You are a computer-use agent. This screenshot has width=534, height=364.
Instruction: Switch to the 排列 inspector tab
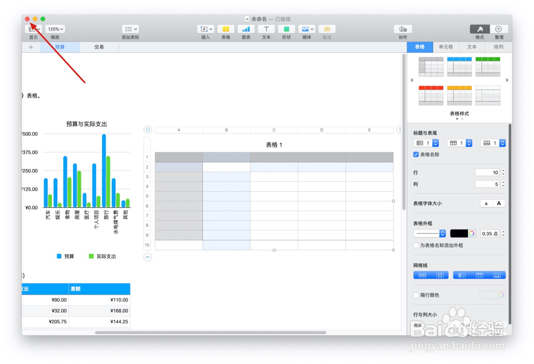pyautogui.click(x=498, y=47)
